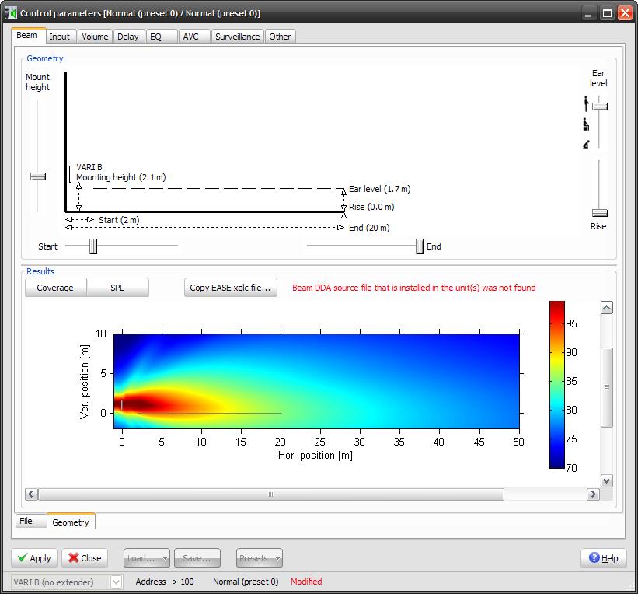Image resolution: width=638 pixels, height=594 pixels.
Task: Click the Modified status text
Action: tap(306, 582)
